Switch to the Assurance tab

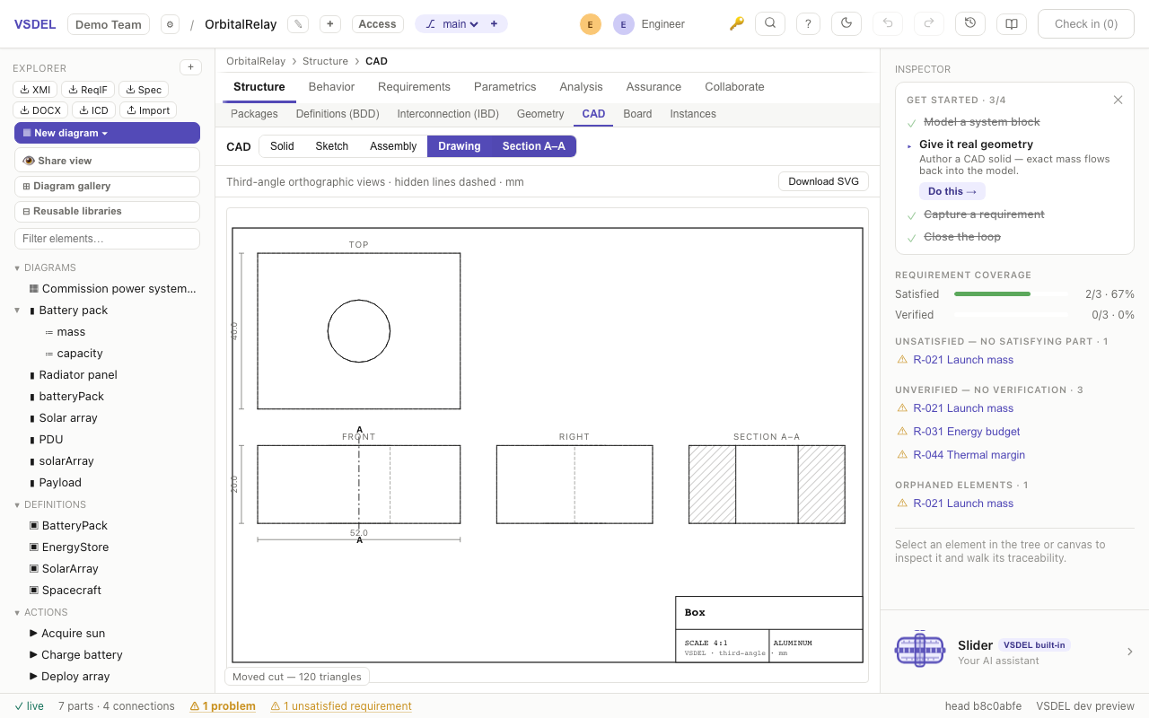coord(653,87)
